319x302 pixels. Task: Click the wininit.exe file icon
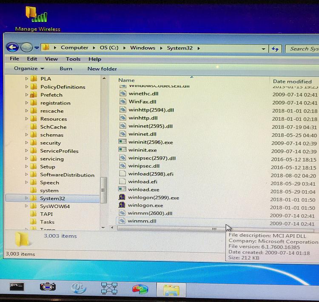click(x=122, y=150)
